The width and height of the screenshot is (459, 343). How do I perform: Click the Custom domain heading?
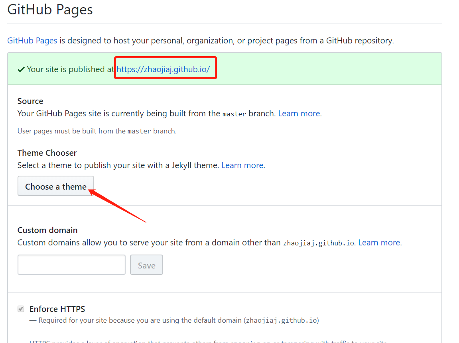click(47, 230)
